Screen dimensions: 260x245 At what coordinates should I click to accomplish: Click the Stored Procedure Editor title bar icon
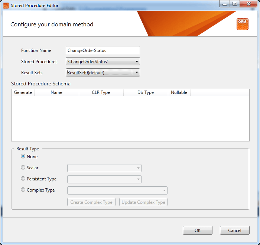6,6
